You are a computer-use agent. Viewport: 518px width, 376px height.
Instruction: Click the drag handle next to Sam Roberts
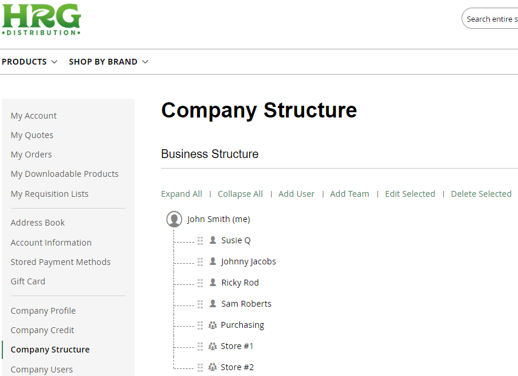coord(200,304)
